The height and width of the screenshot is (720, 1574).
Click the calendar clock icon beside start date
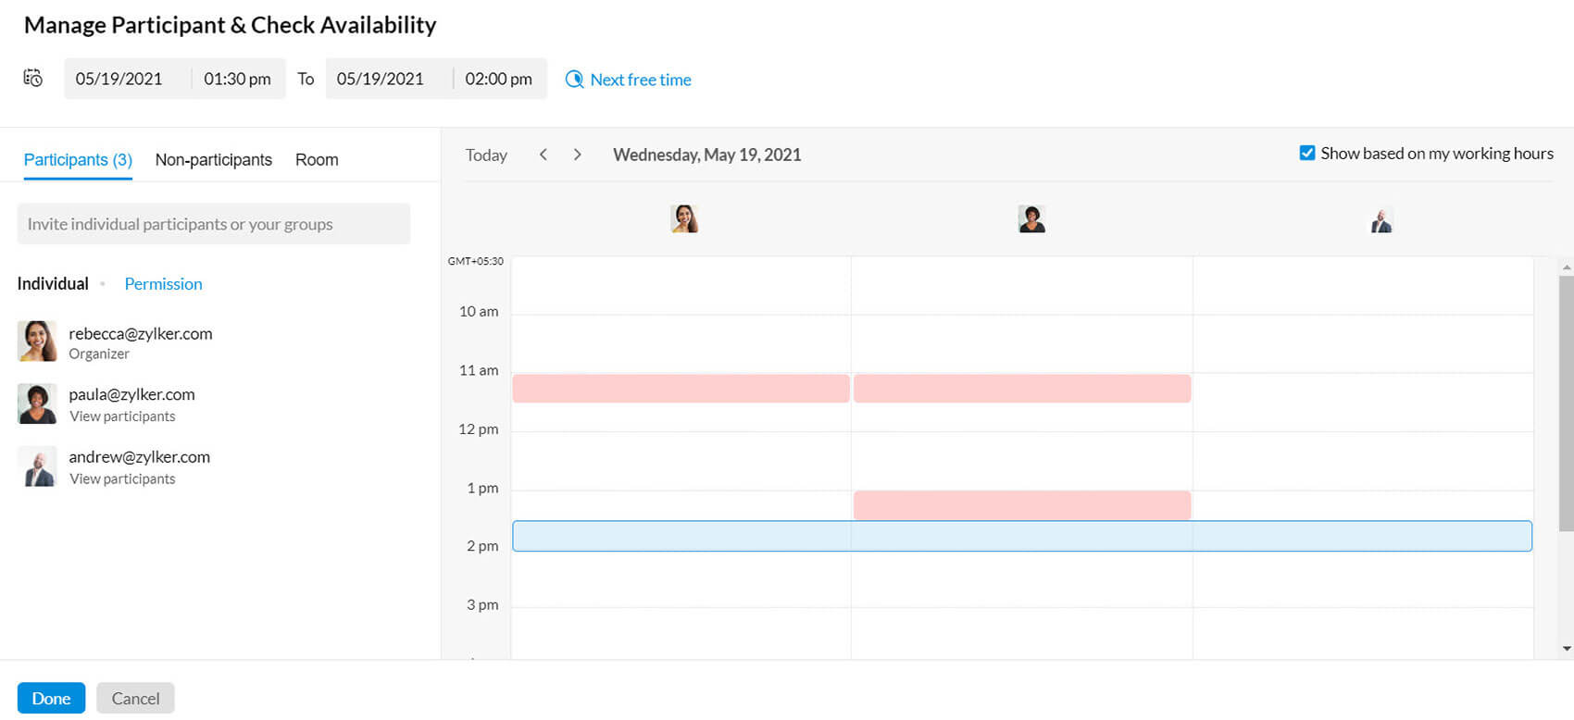pyautogui.click(x=33, y=79)
